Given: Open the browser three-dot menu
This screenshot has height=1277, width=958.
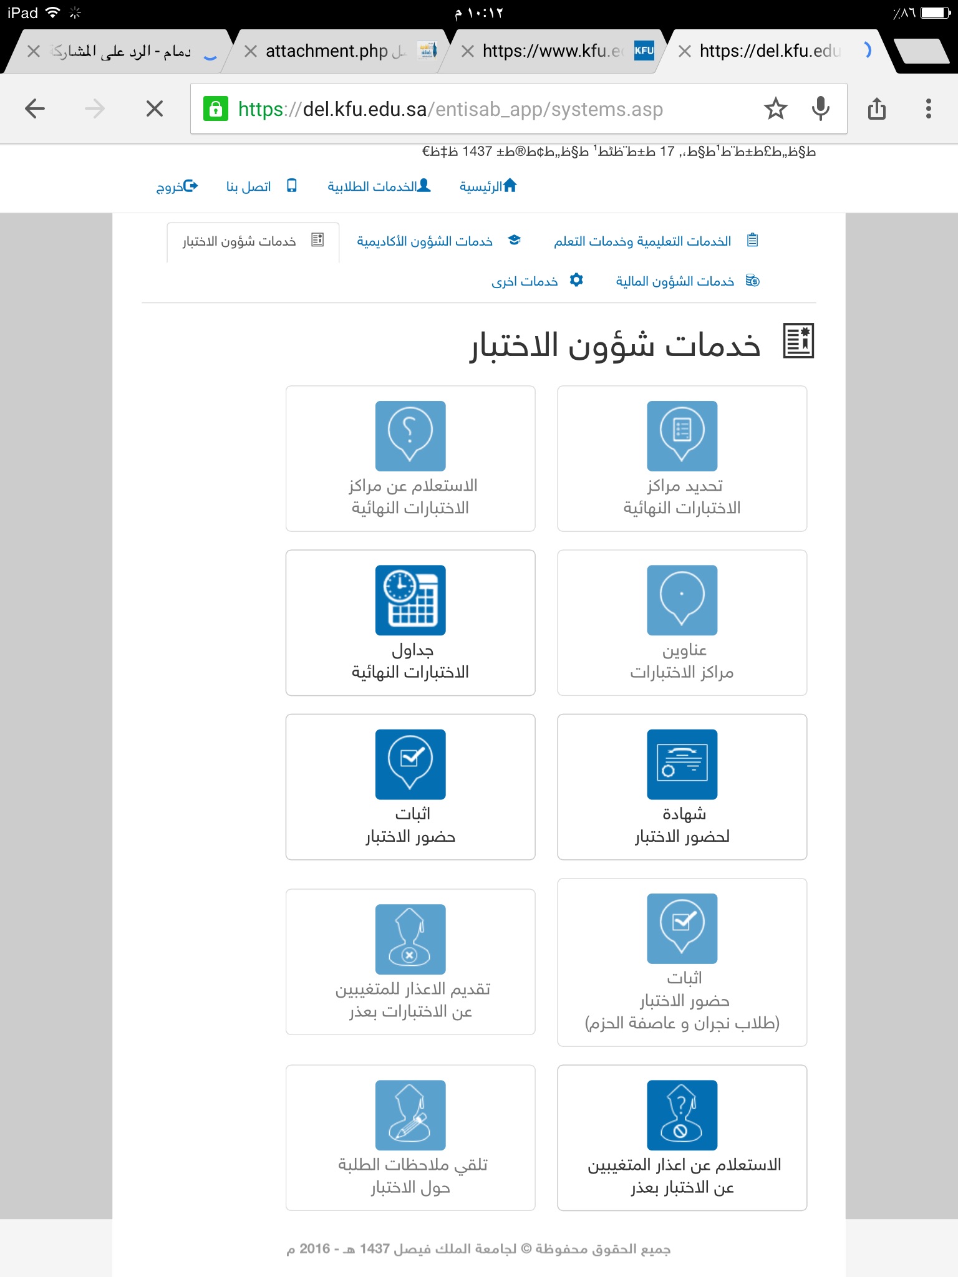Looking at the screenshot, I should 929,109.
